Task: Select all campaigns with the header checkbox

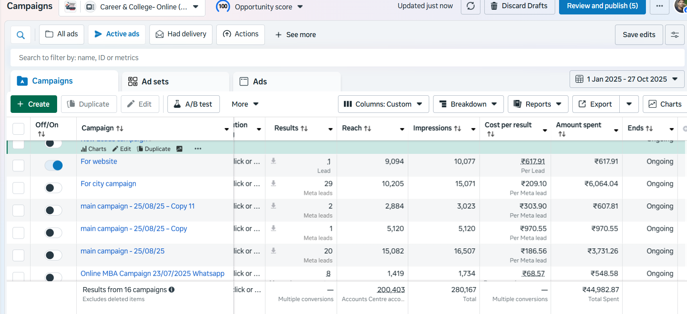Action: pyautogui.click(x=18, y=128)
